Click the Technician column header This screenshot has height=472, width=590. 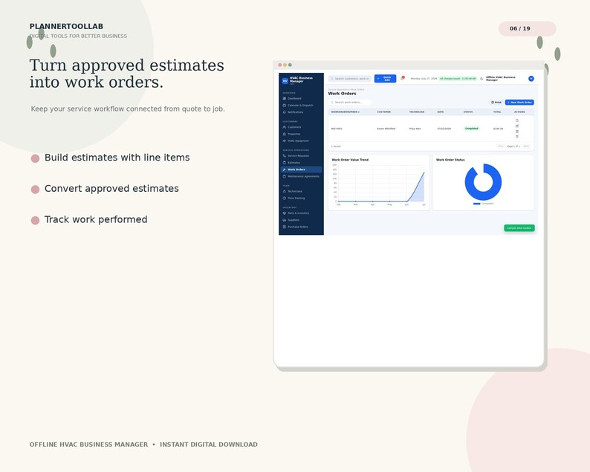click(x=417, y=111)
